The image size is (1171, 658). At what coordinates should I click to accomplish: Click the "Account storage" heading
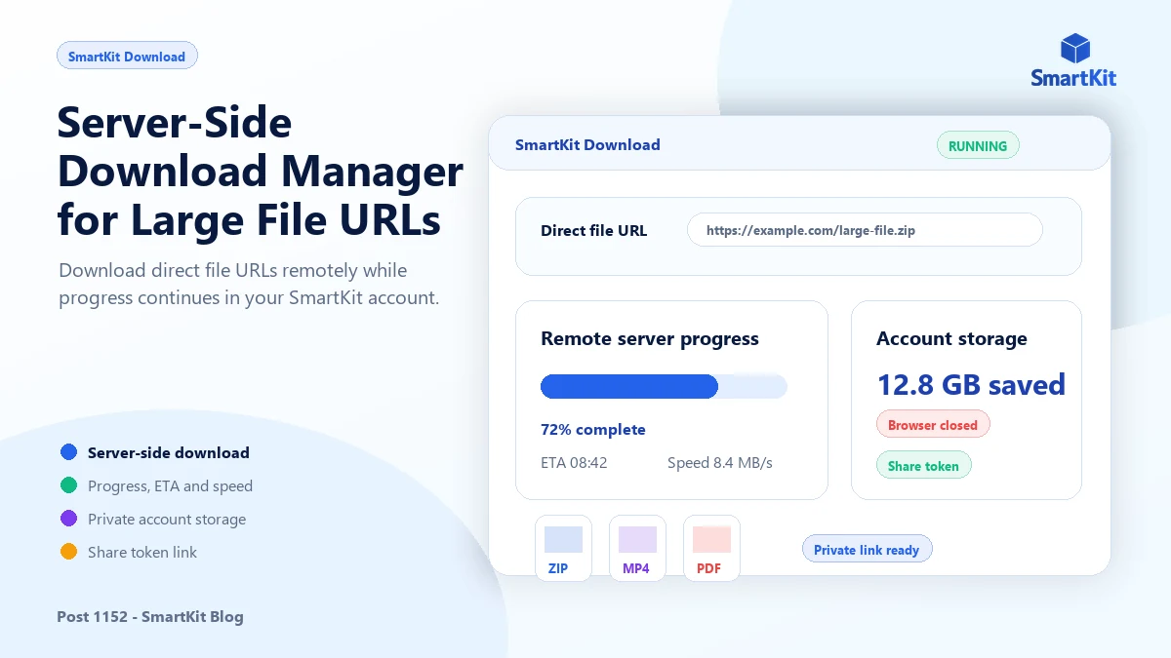pos(951,339)
